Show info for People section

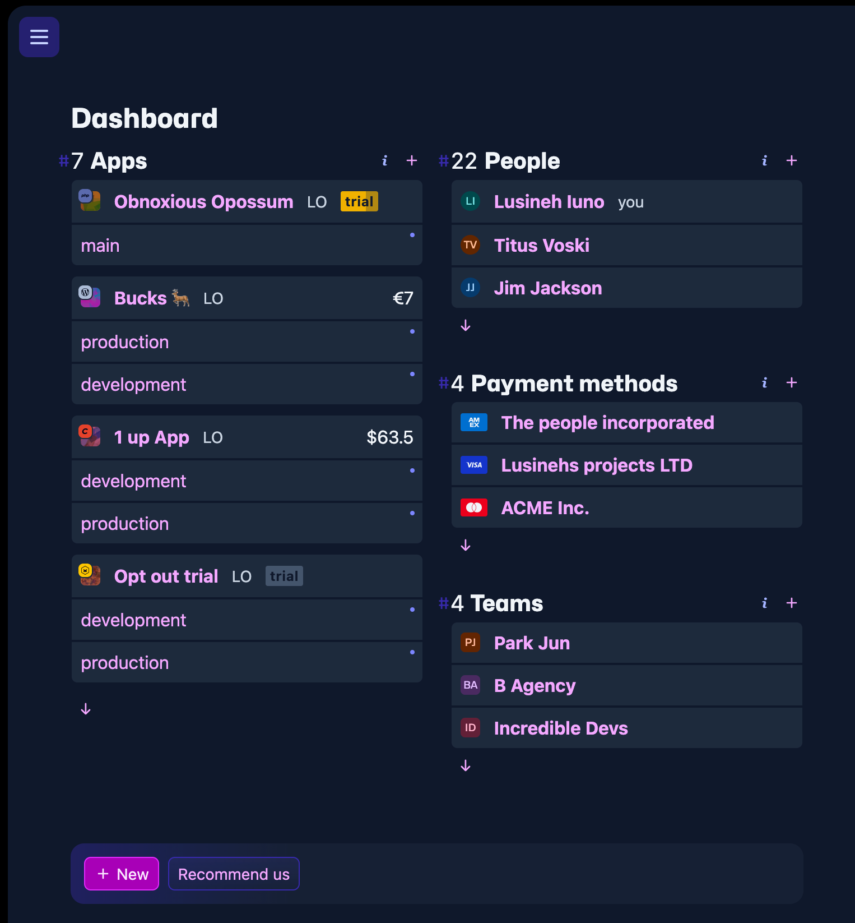pyautogui.click(x=764, y=161)
